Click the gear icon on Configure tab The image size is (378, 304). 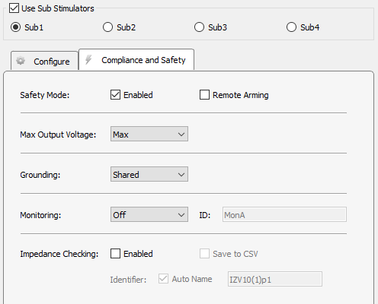(x=21, y=61)
